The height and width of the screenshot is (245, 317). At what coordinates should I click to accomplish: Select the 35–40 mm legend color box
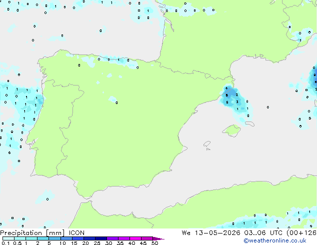(x=123, y=238)
